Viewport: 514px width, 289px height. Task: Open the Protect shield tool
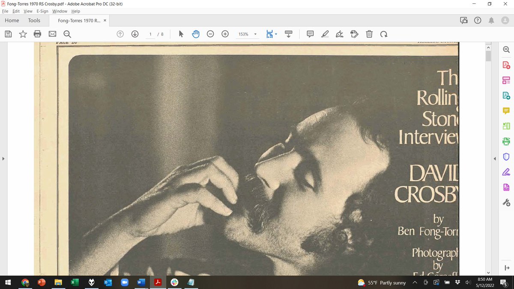tap(506, 157)
